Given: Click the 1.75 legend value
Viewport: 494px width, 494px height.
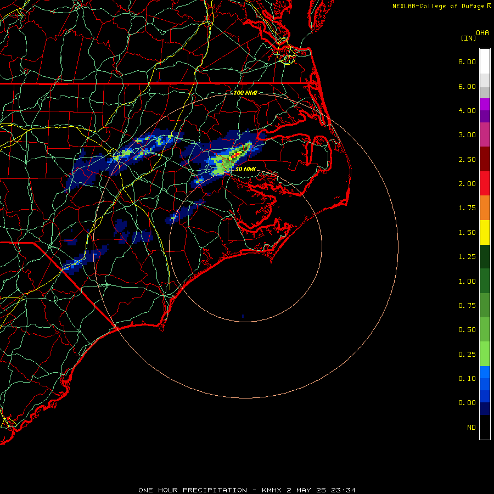Looking at the screenshot, I should point(467,208).
